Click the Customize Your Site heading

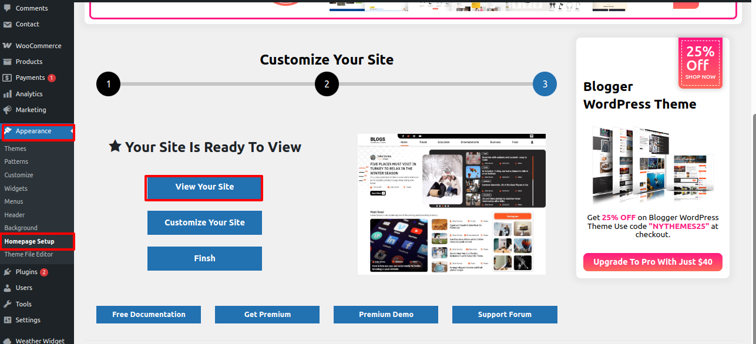pyautogui.click(x=327, y=60)
